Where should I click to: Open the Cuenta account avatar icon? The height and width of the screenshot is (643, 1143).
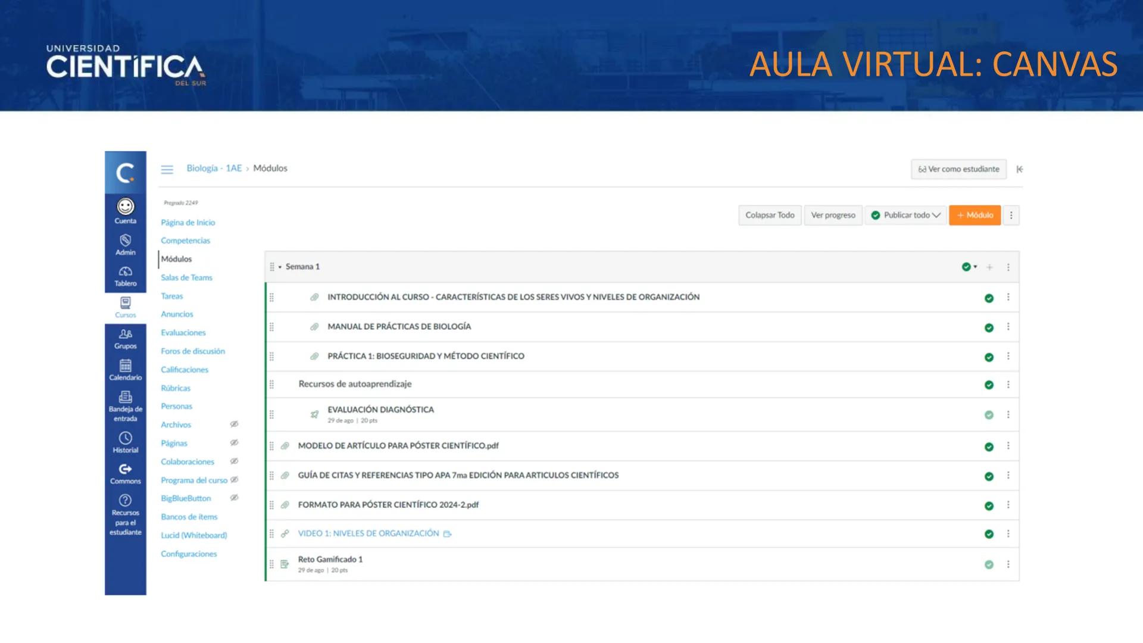click(x=125, y=207)
